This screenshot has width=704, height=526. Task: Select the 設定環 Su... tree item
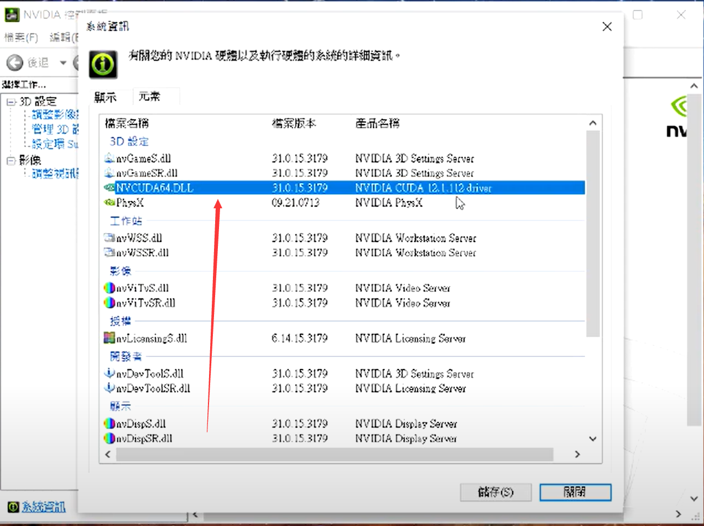pyautogui.click(x=55, y=144)
